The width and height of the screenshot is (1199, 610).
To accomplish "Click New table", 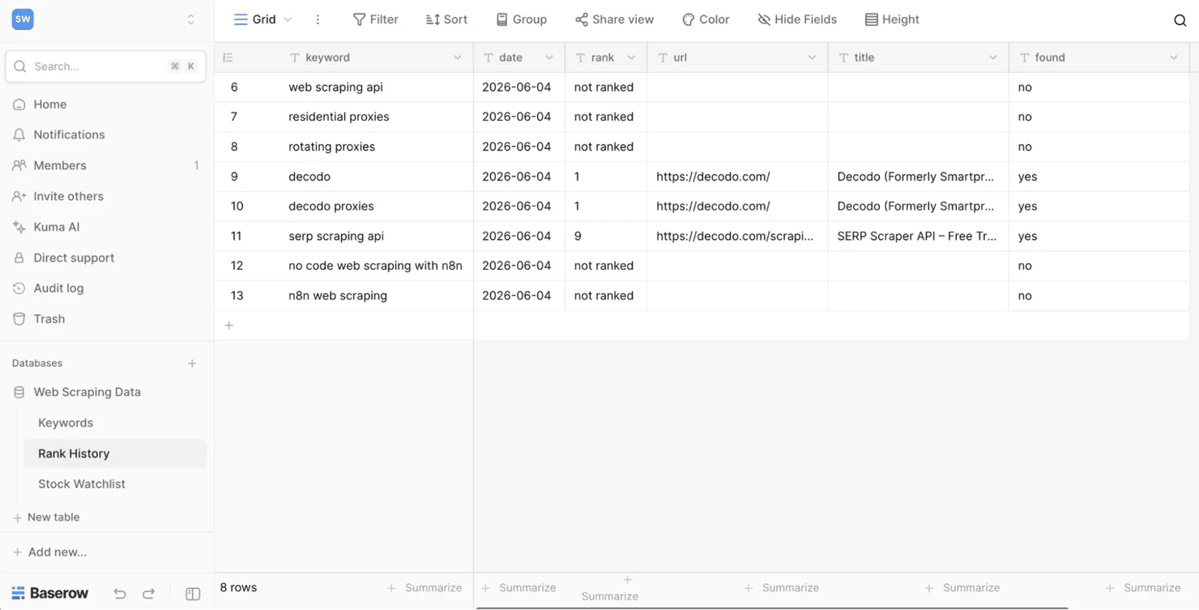I will click(46, 517).
